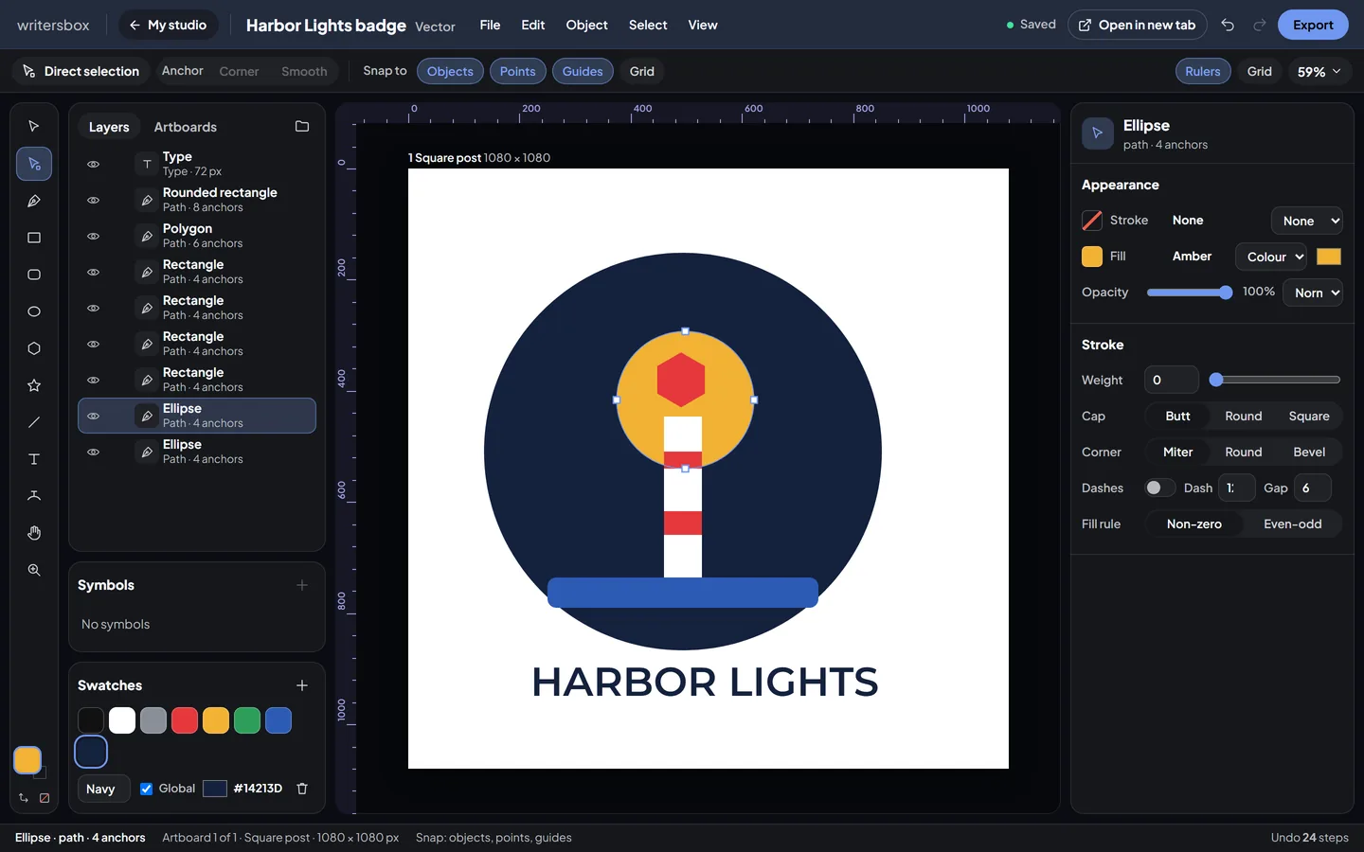Select the Even-odd fill rule
This screenshot has height=852, width=1364.
[1292, 524]
